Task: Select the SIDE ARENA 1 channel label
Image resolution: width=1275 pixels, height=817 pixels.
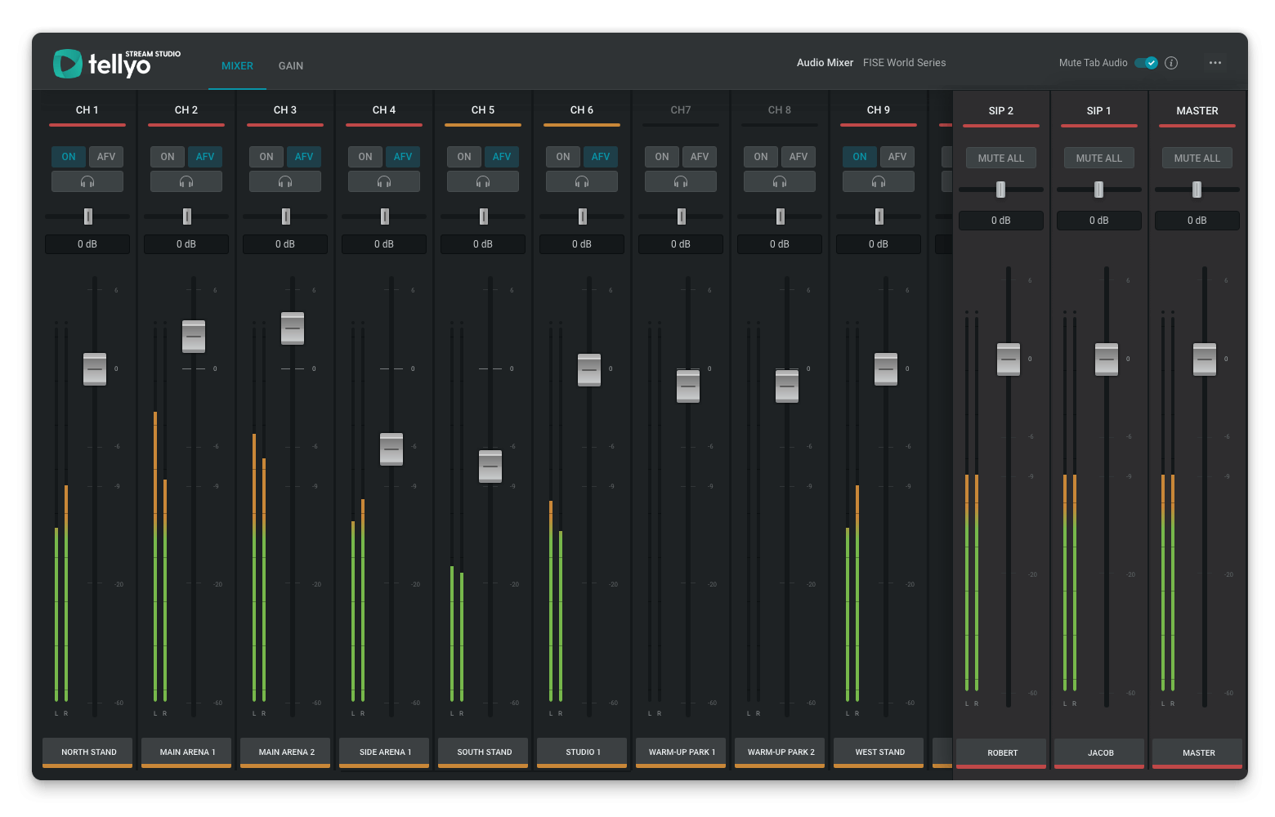Action: (x=385, y=752)
